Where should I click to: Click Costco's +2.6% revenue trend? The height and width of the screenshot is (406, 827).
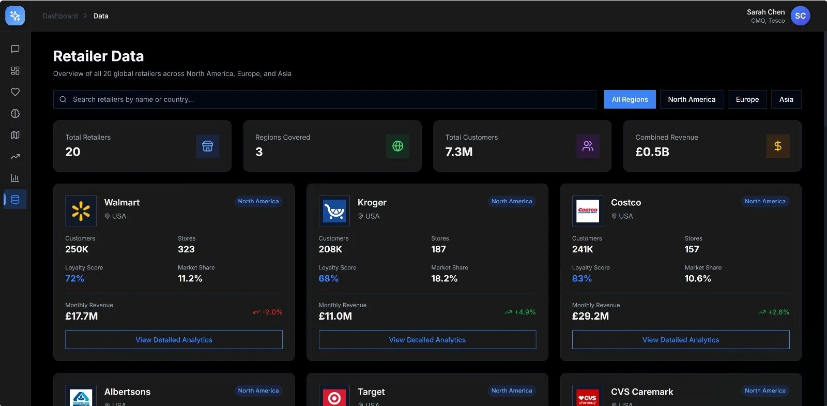tap(774, 312)
